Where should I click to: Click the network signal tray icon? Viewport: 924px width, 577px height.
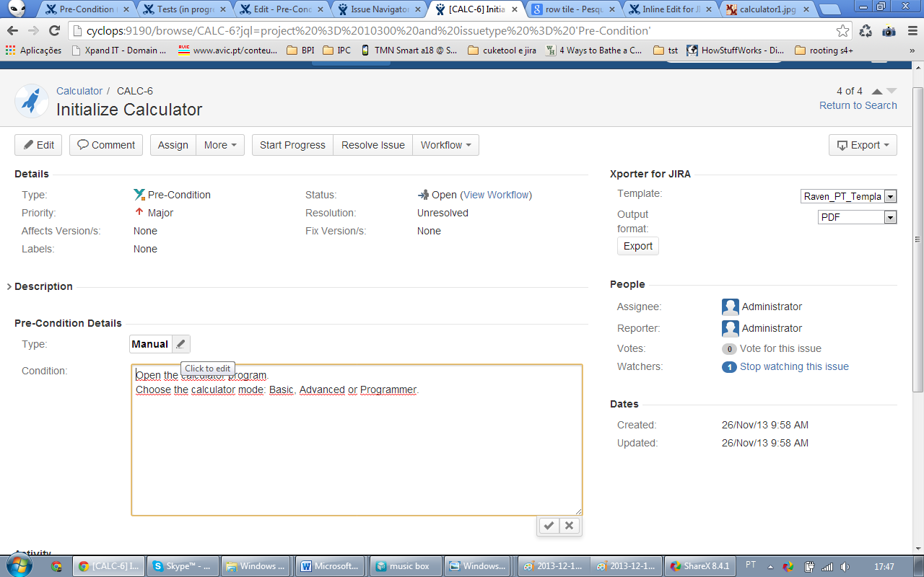[x=827, y=566]
